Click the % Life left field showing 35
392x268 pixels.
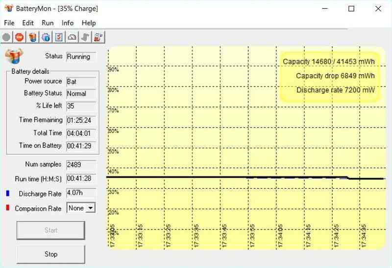coord(81,106)
